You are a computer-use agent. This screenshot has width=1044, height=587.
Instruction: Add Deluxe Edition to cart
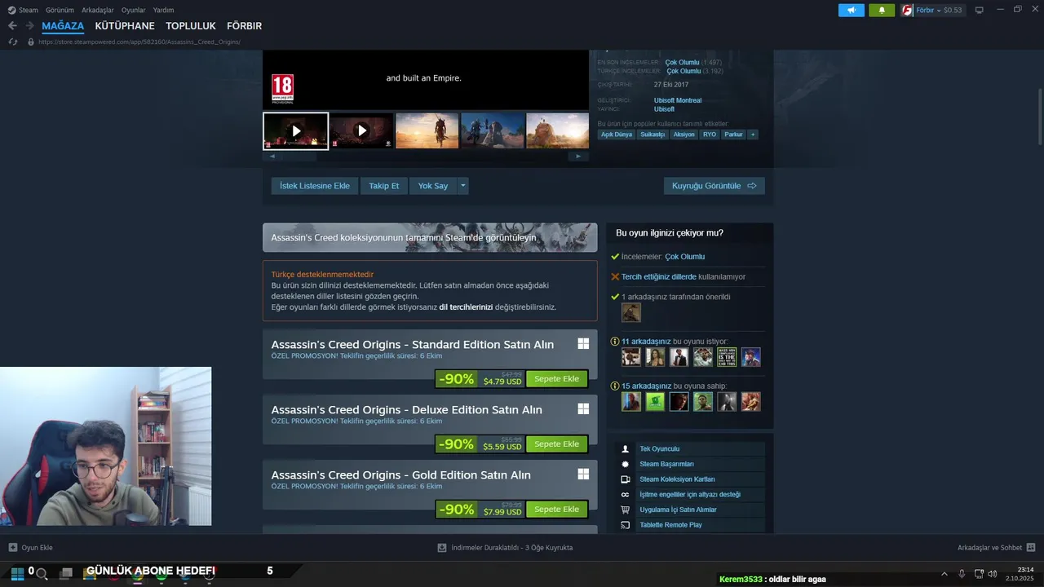tap(557, 444)
